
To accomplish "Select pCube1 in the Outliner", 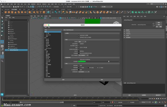I will (x=12, y=29).
